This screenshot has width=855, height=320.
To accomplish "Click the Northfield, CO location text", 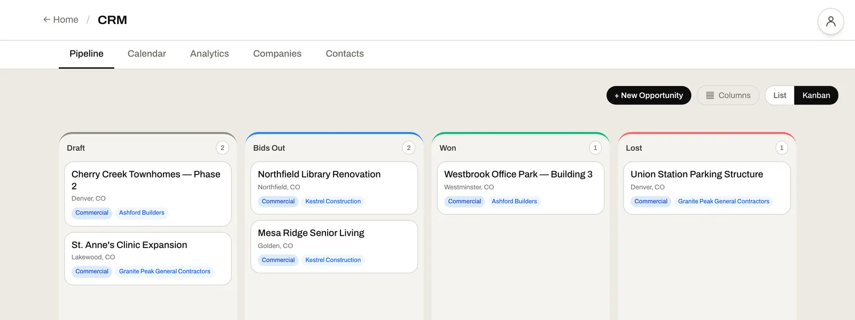I will coord(279,187).
